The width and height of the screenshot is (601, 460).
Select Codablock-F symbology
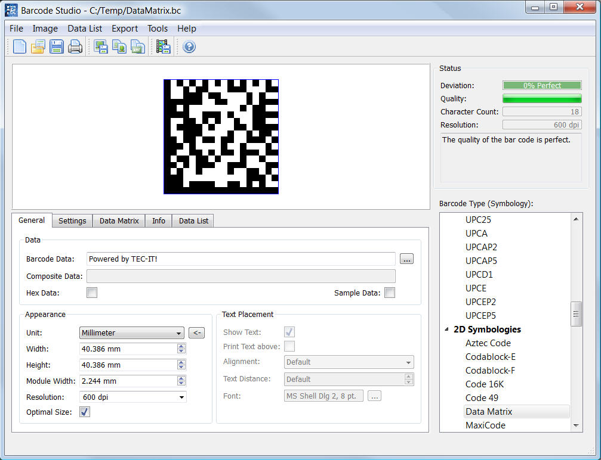click(490, 371)
